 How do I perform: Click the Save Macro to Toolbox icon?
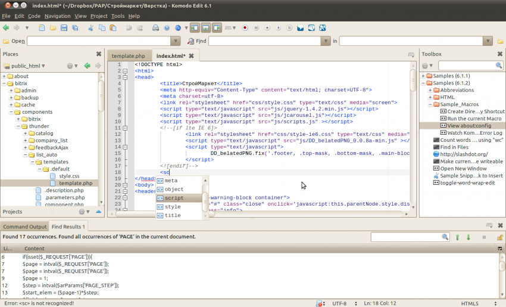(x=289, y=28)
